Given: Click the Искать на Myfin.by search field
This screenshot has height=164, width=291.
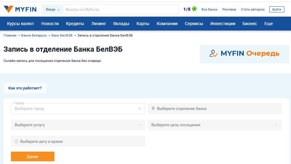Looking at the screenshot, I should pos(121,9).
